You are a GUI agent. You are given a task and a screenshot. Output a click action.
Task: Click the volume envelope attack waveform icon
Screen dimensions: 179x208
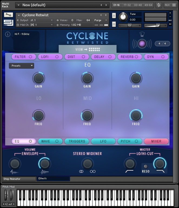click(14, 172)
